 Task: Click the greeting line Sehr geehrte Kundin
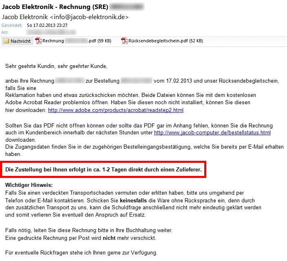pos(56,66)
